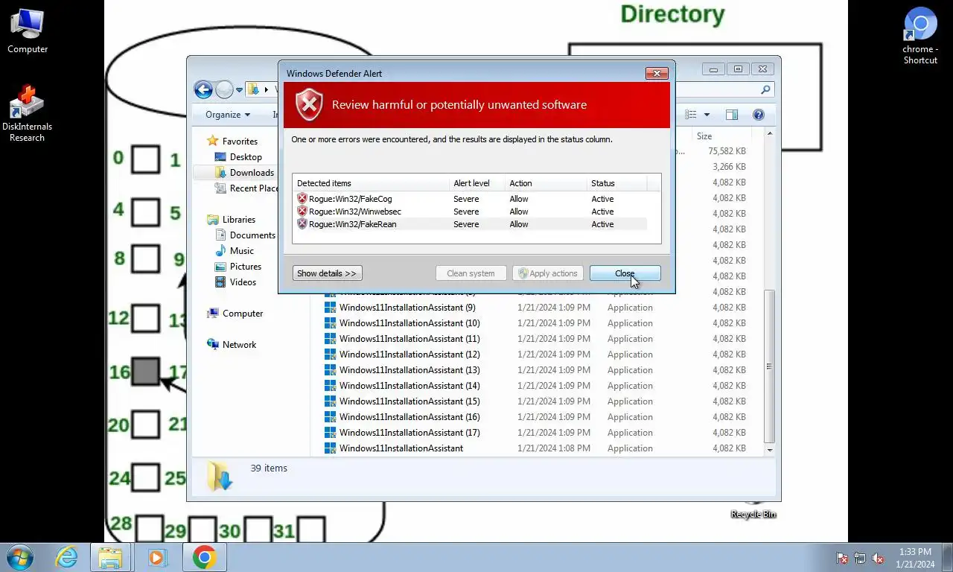Click the scrollbar down arrow in Explorer
The image size is (953, 572).
[770, 450]
